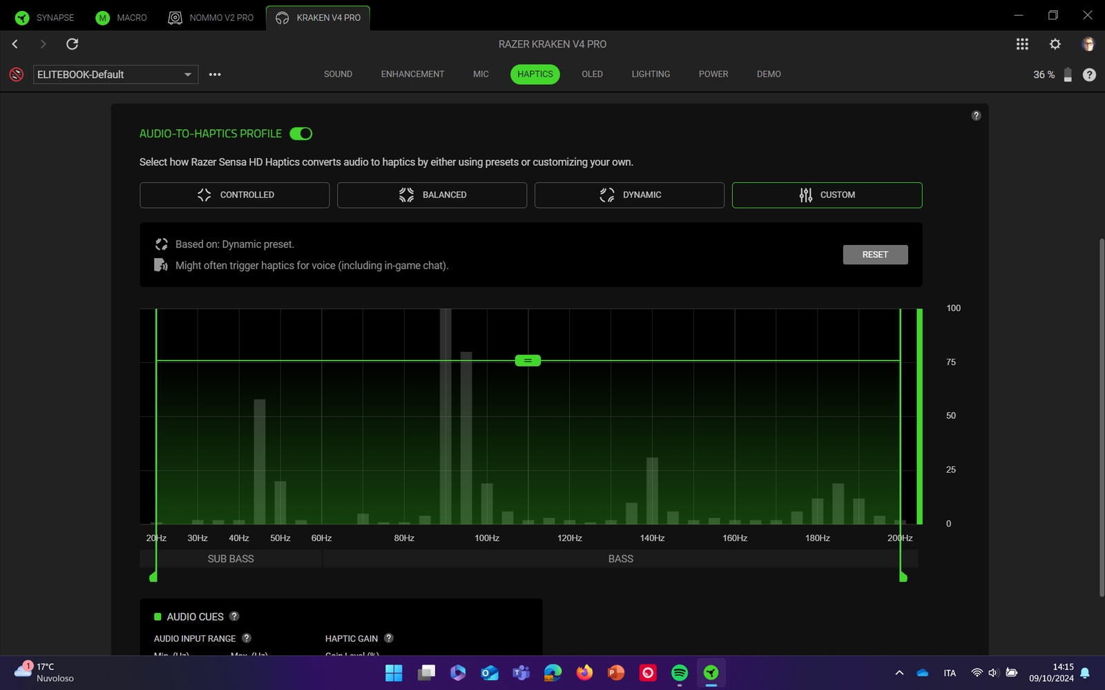Click the refresh icon in navigation bar
Screen dimensions: 1105x690
point(72,44)
